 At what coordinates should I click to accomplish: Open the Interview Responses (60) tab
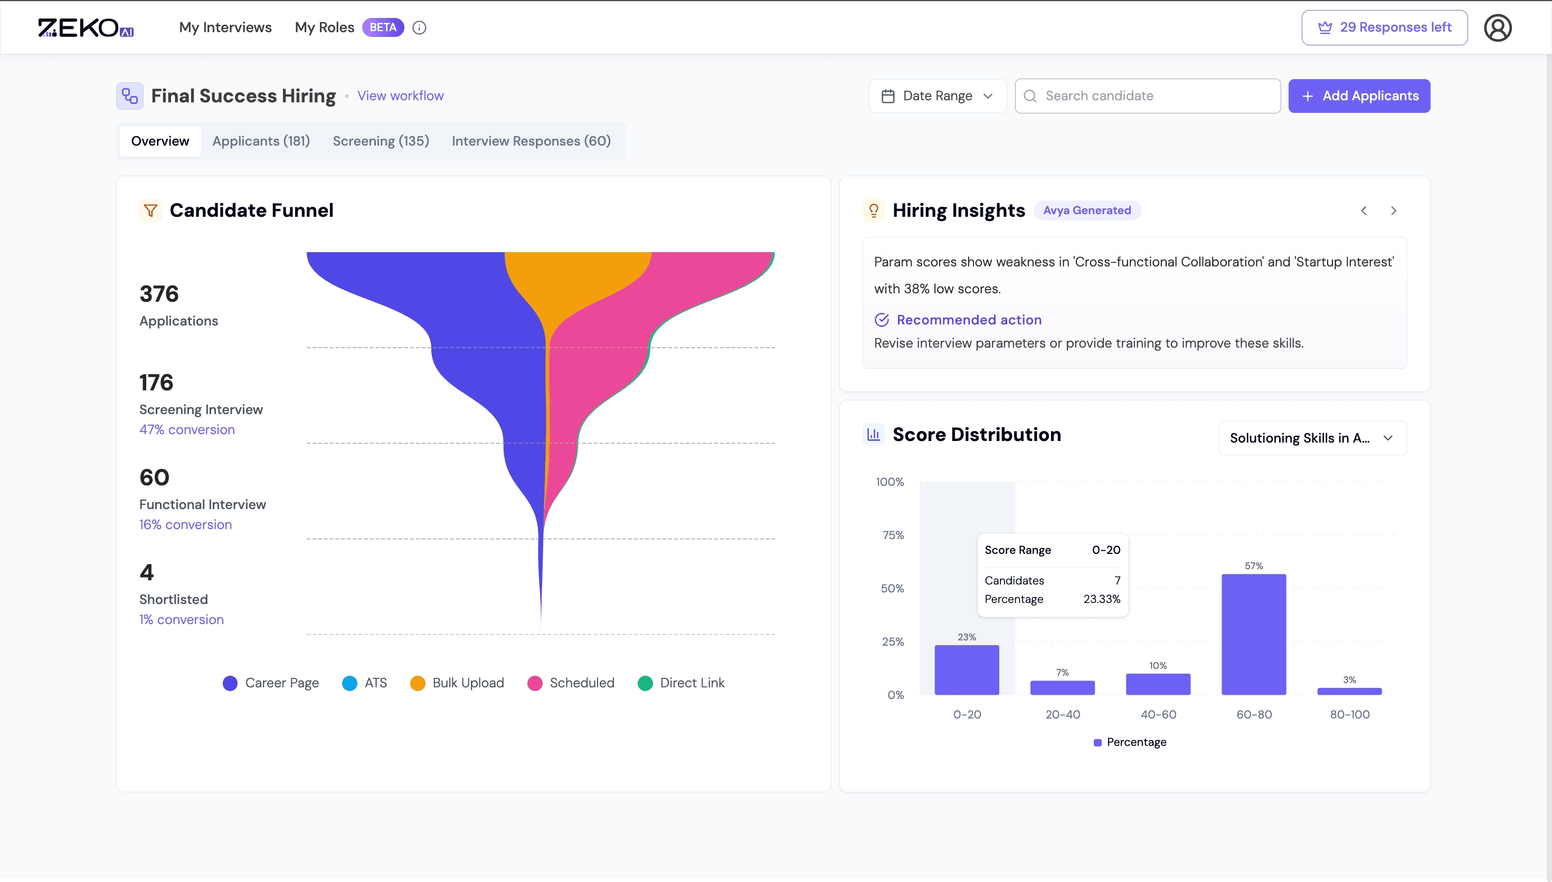[x=531, y=141]
